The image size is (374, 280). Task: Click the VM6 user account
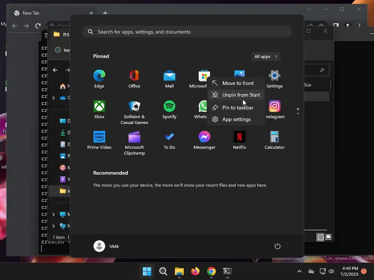pyautogui.click(x=106, y=246)
